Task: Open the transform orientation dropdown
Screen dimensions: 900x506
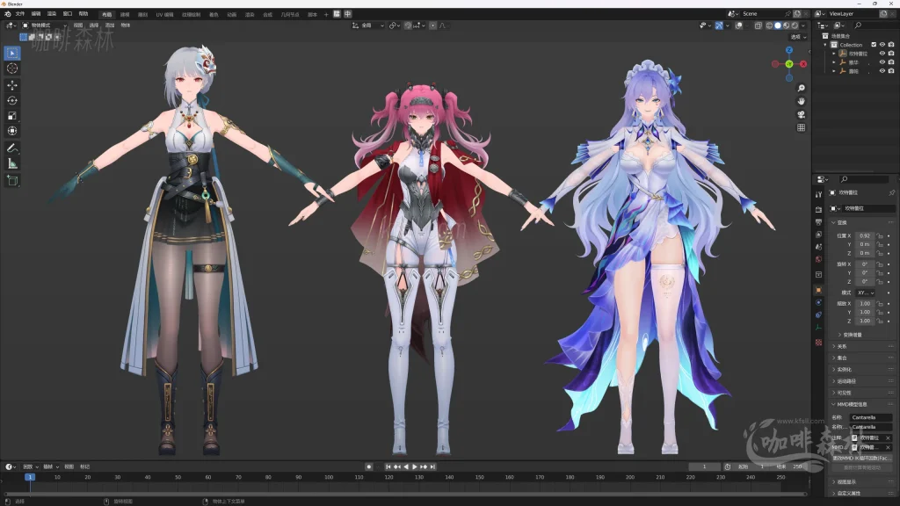Action: pyautogui.click(x=368, y=25)
